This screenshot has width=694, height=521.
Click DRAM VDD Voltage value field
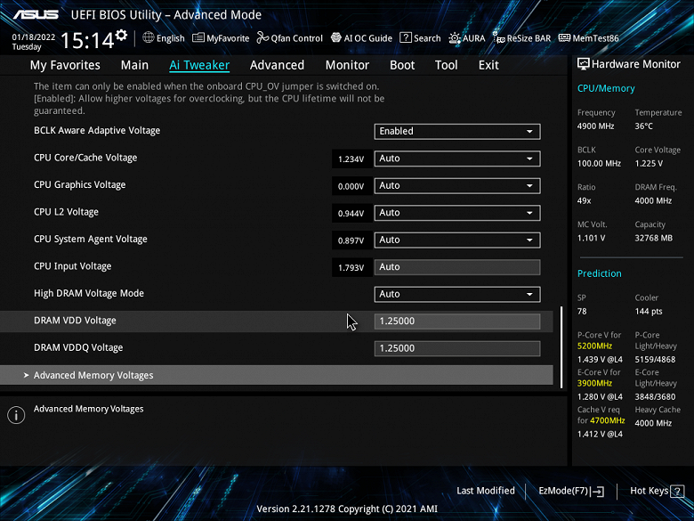click(x=457, y=322)
